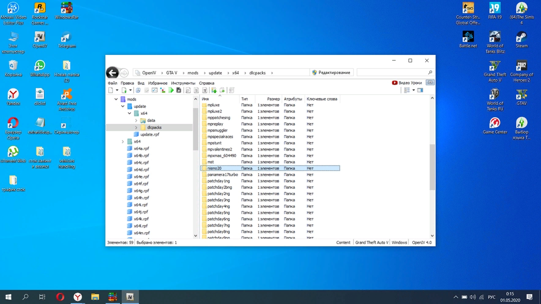Click the File Explorer icon on the taskbar

coord(95,297)
